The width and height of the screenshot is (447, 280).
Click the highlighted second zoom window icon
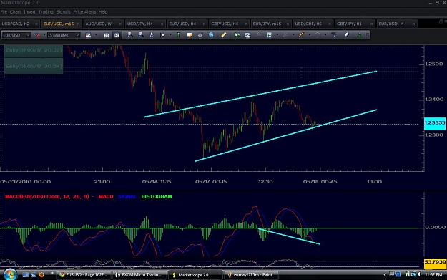click(x=117, y=35)
